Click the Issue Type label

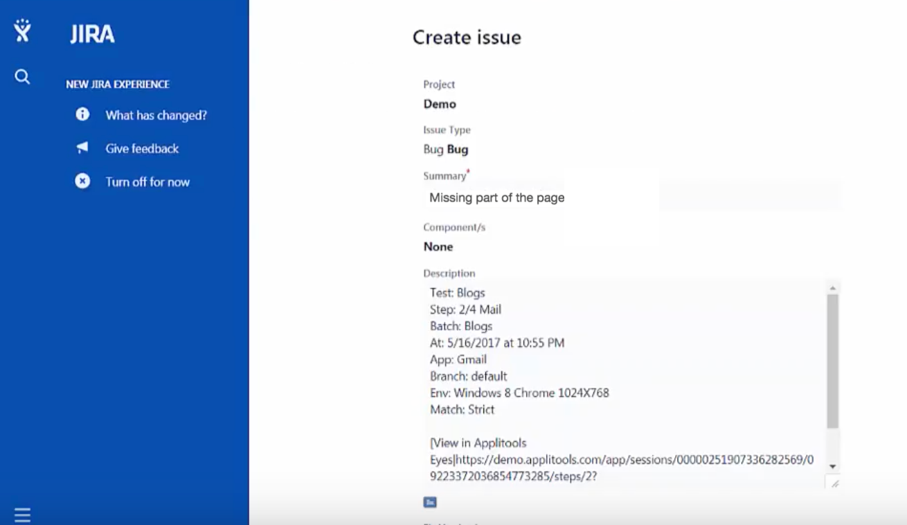[x=447, y=130]
